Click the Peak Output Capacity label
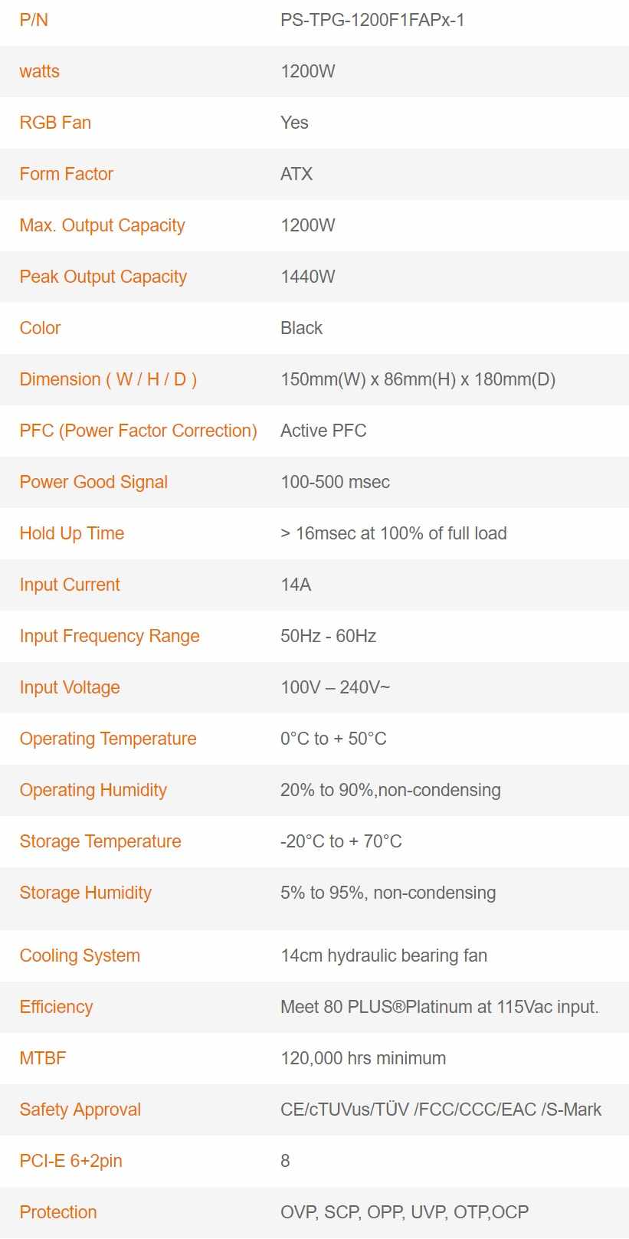Image resolution: width=629 pixels, height=1239 pixels. pyautogui.click(x=103, y=277)
